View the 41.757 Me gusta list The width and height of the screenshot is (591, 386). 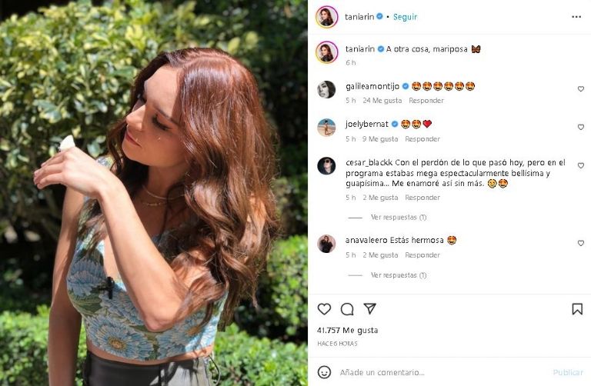pos(347,330)
